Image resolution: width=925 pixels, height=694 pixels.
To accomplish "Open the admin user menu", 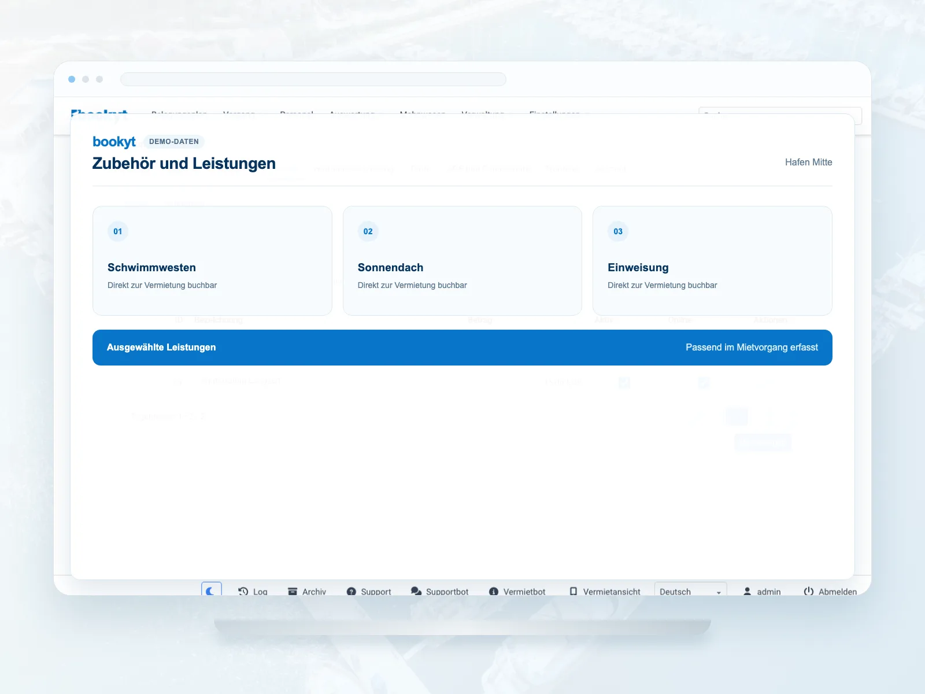I will (761, 591).
